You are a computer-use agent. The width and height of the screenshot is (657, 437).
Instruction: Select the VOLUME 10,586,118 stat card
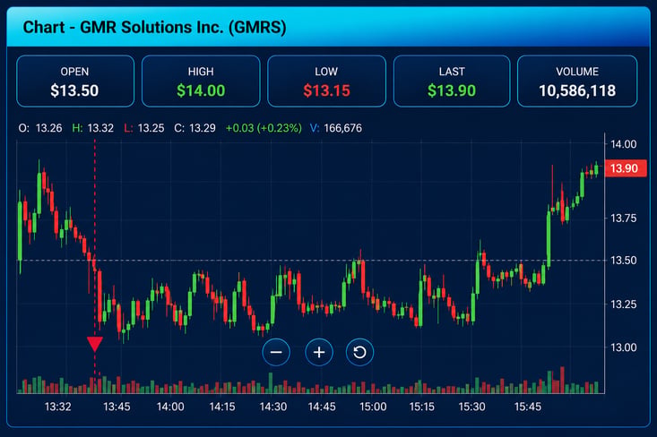coord(577,81)
